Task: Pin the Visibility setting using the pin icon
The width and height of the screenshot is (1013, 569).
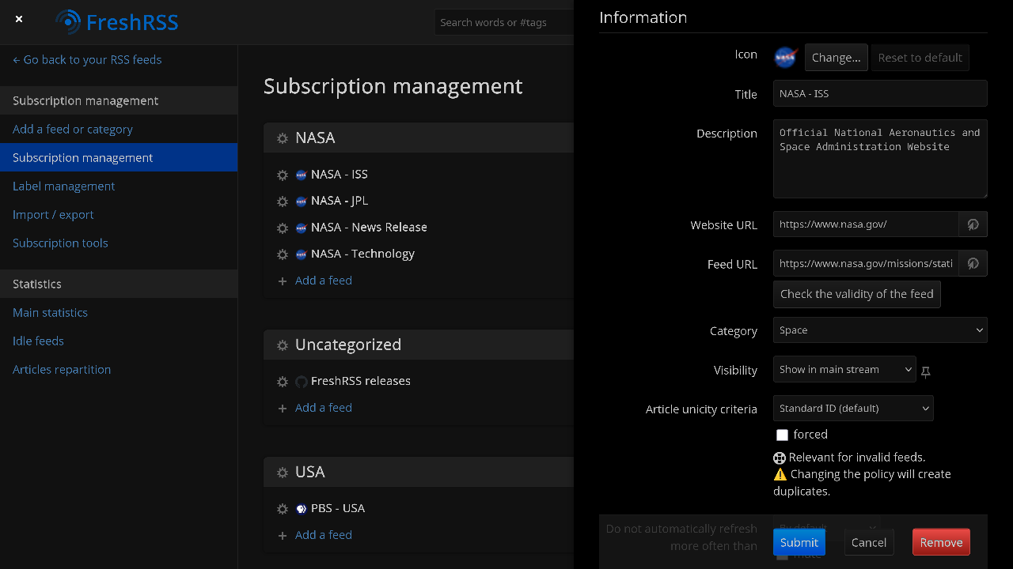Action: point(925,371)
